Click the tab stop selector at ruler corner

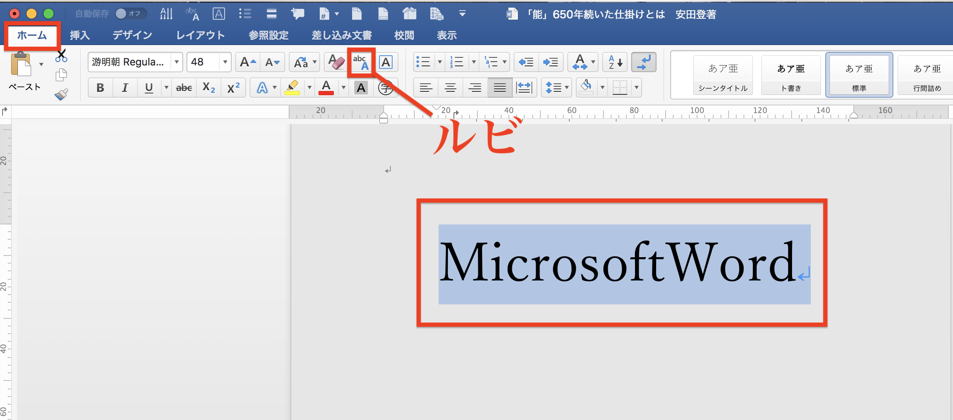[5, 111]
